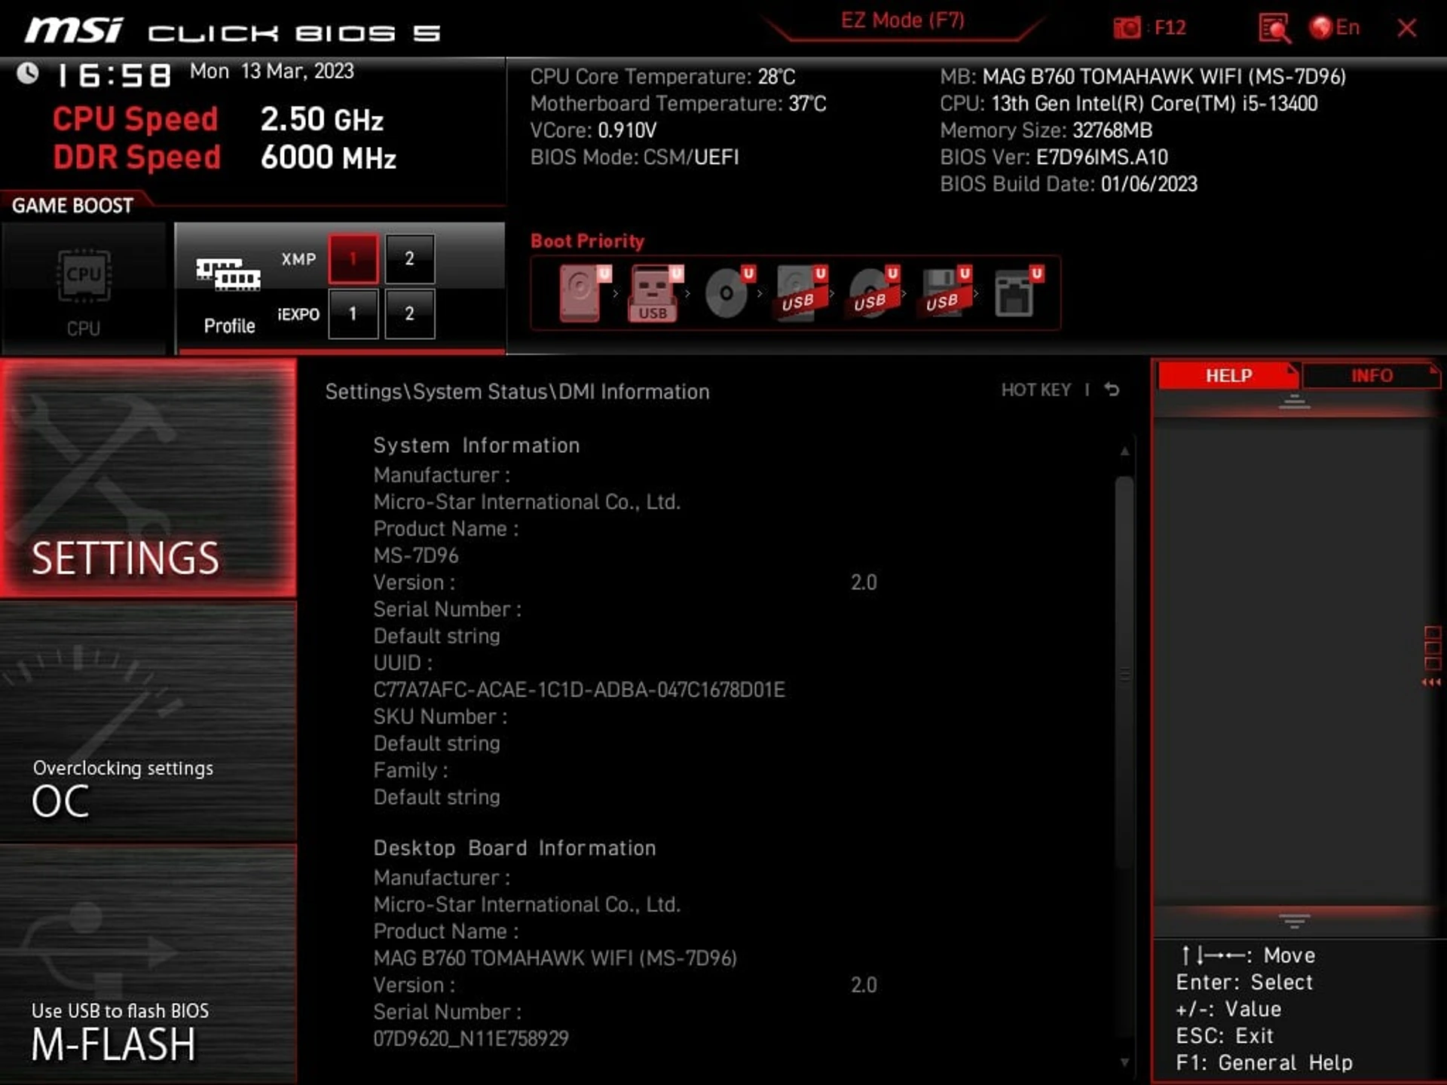
Task: Switch to the INFO tab
Action: coord(1371,375)
